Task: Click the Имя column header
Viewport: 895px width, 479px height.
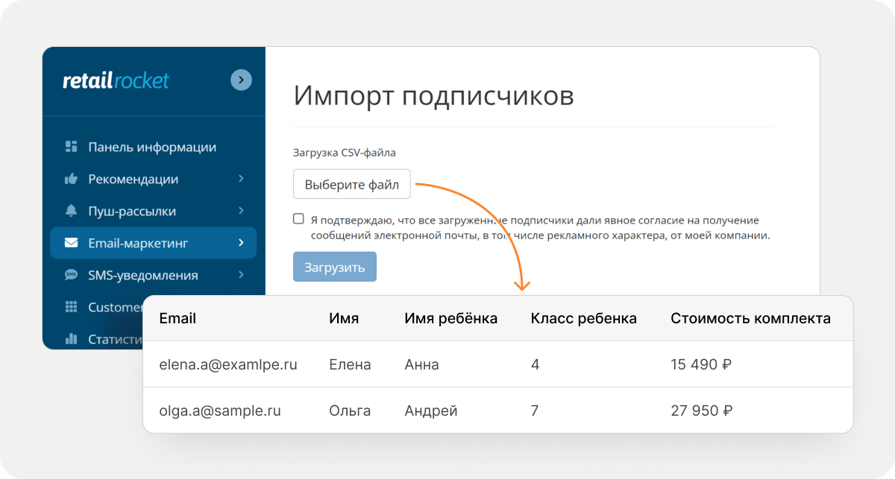Action: 344,319
